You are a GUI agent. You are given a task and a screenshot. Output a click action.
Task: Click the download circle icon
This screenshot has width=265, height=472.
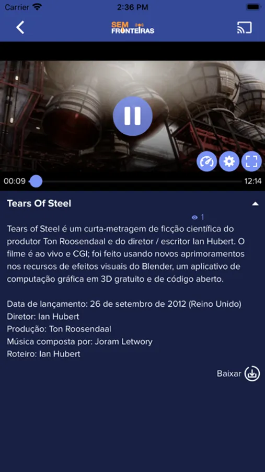(x=252, y=373)
